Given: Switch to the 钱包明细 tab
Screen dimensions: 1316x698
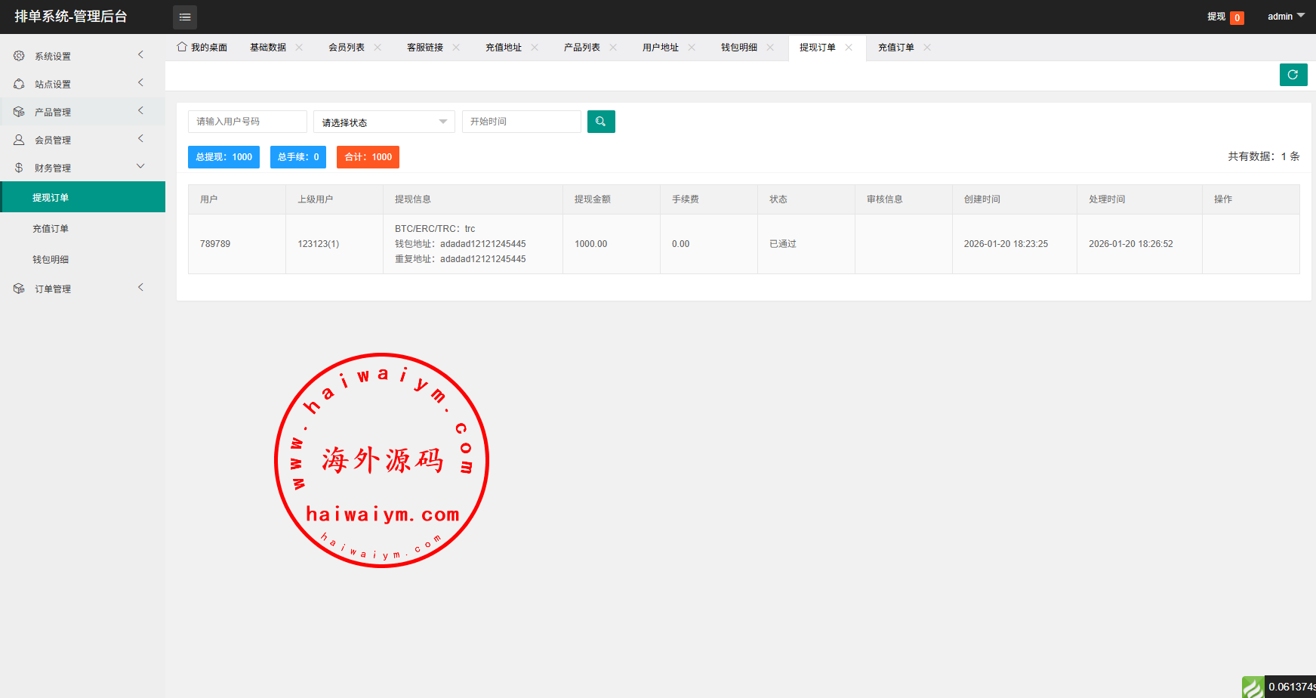Looking at the screenshot, I should (738, 48).
